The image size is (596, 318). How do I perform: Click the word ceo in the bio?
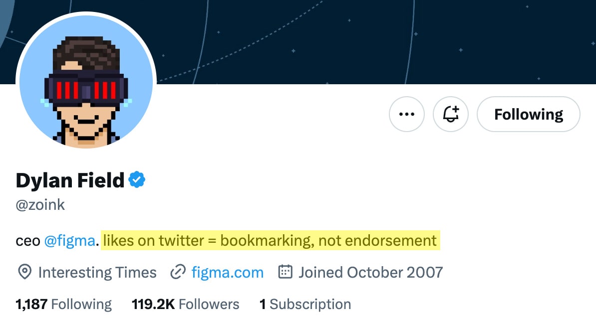28,241
